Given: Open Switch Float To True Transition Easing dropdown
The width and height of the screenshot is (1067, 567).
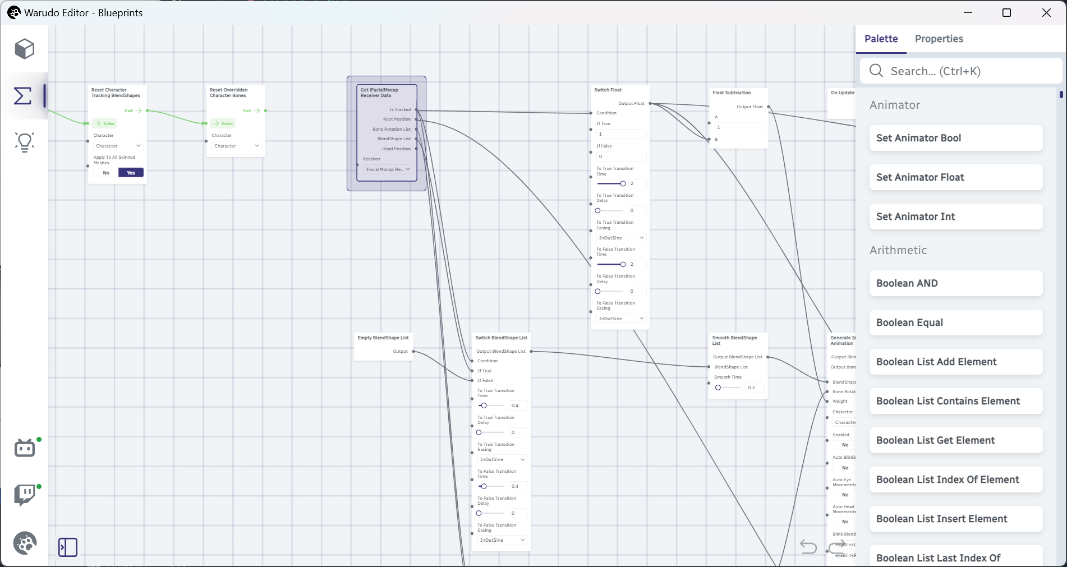Looking at the screenshot, I should 622,238.
